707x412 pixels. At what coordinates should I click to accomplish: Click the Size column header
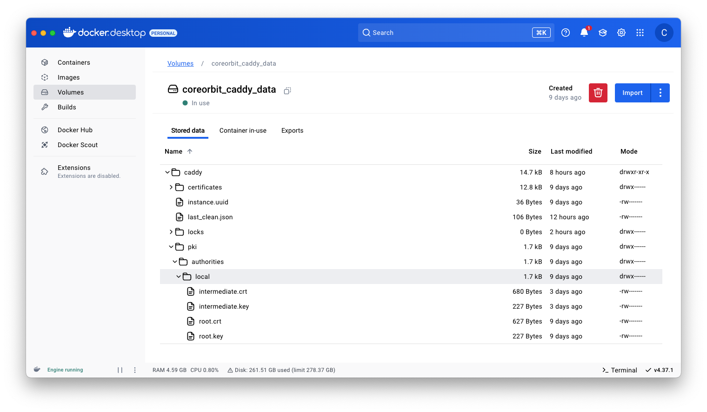(x=535, y=151)
